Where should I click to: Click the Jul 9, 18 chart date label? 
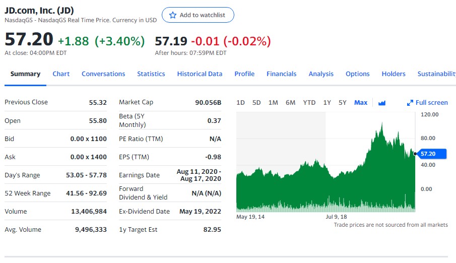tap(336, 217)
